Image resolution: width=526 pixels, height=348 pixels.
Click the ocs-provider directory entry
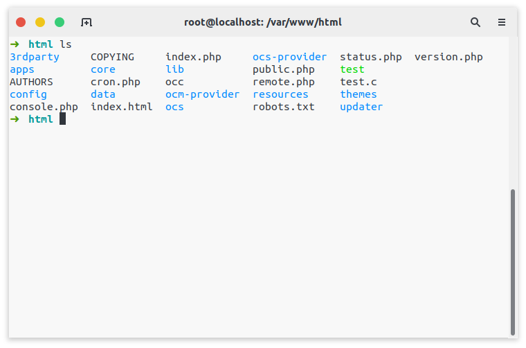[289, 57]
